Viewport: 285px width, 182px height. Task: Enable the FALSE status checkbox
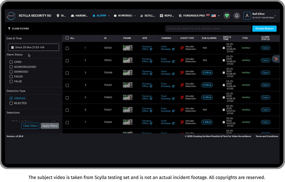(x=11, y=82)
